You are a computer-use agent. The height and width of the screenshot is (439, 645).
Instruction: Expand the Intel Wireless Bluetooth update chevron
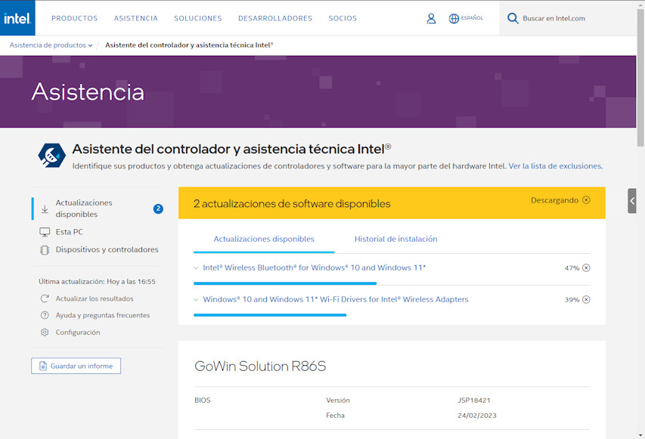coord(196,268)
